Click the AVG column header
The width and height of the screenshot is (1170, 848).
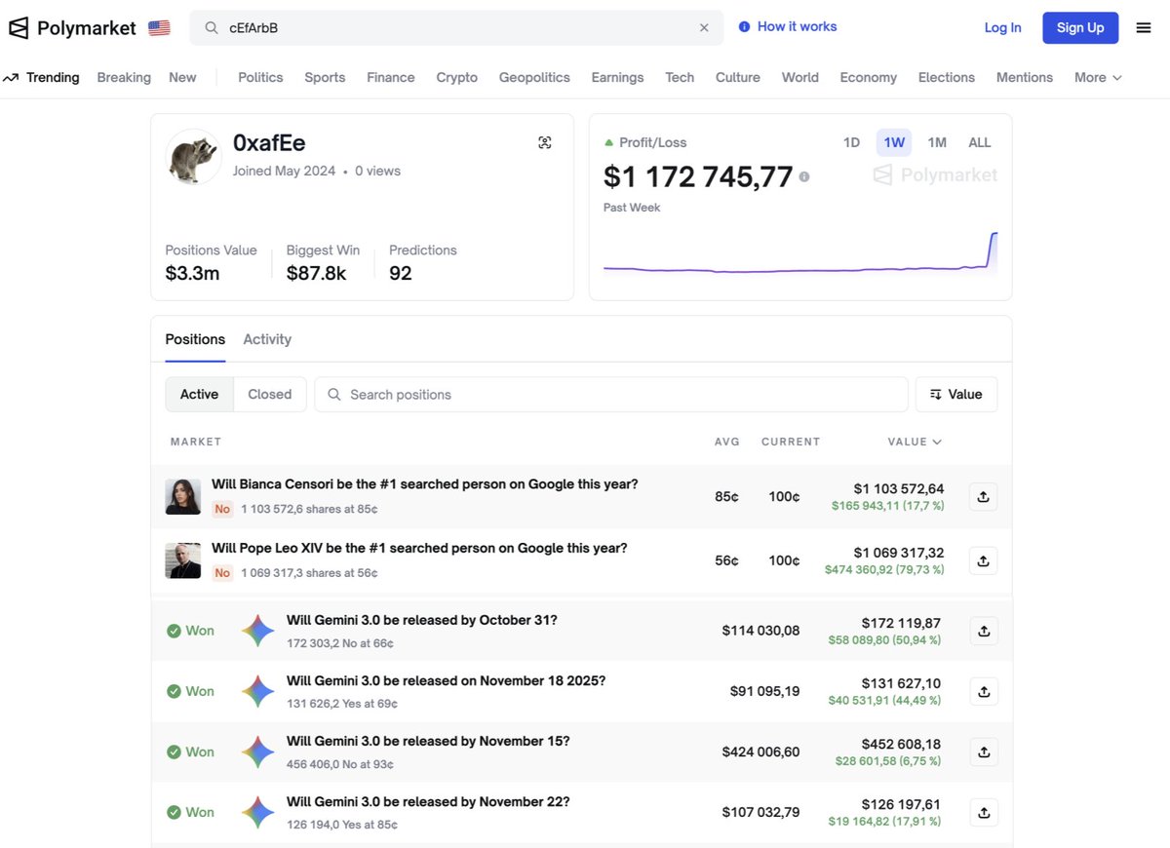[x=727, y=442]
